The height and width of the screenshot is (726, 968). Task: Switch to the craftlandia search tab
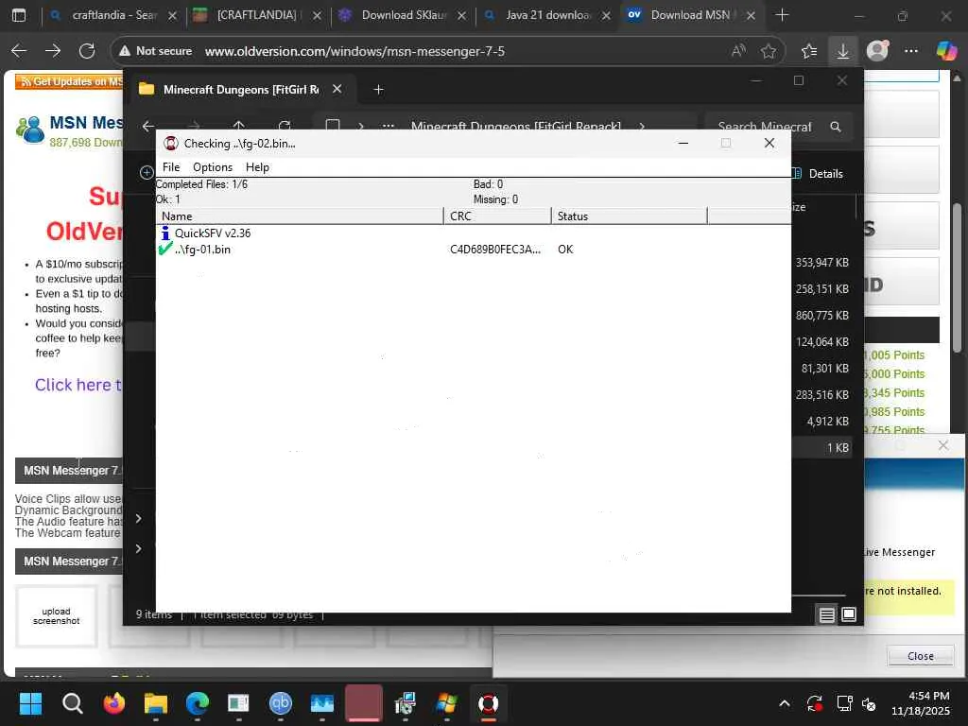coord(114,15)
